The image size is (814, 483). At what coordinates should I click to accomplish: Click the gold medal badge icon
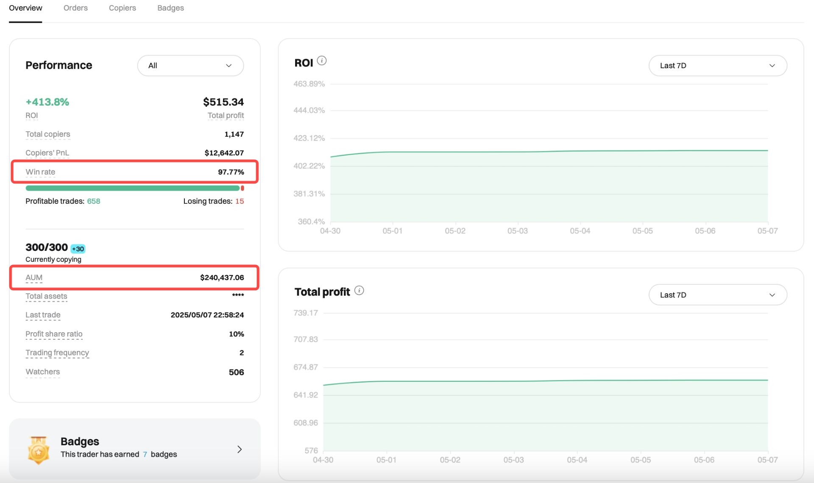(x=39, y=450)
